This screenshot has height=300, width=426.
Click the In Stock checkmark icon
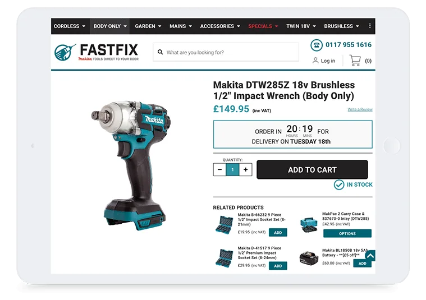[339, 185]
